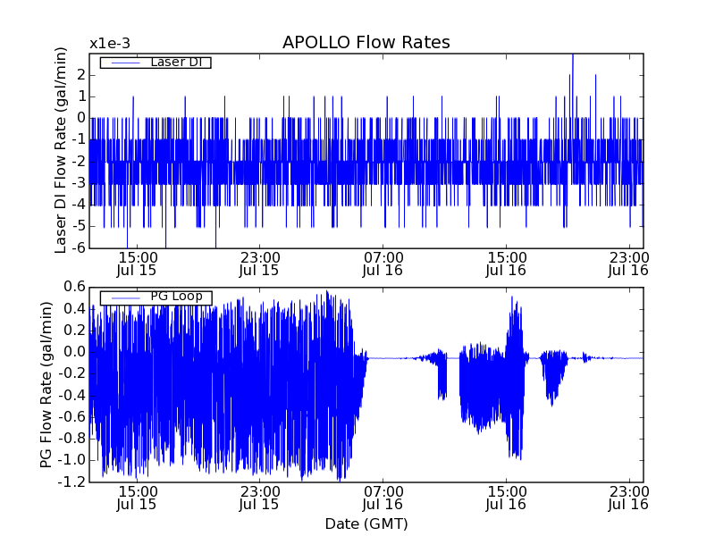Click the -1.2 tick on PG Flow y-axis
The width and height of the screenshot is (715, 536).
(x=72, y=482)
